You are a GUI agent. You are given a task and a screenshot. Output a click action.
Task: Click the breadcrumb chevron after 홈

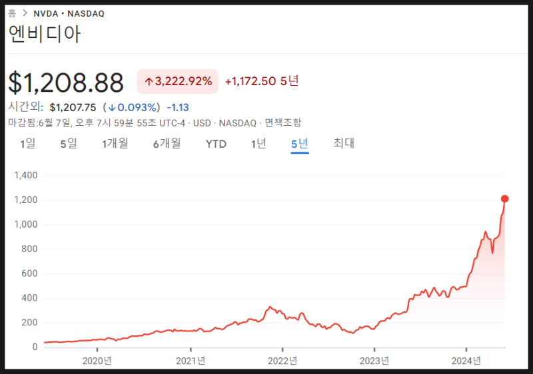coord(25,13)
